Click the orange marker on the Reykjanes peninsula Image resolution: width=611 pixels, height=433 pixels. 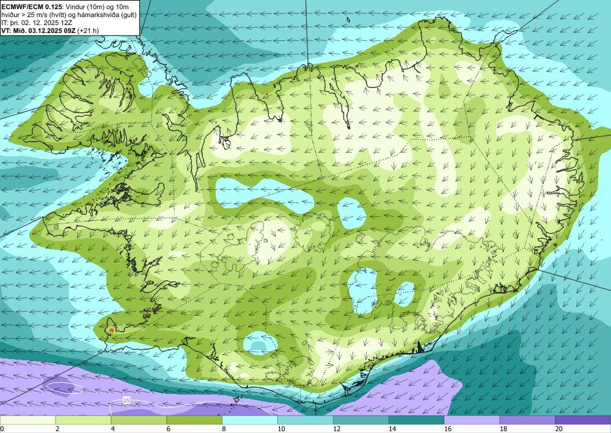pos(111,330)
